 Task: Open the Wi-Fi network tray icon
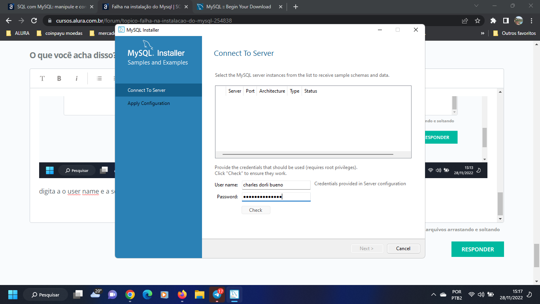pyautogui.click(x=471, y=294)
